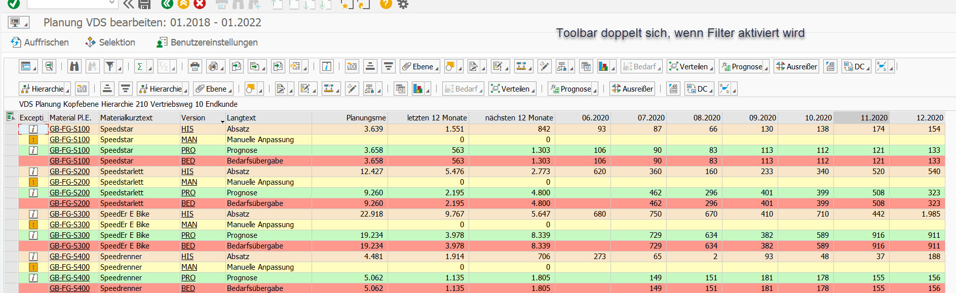Click the funnel Filter icon

tap(109, 66)
